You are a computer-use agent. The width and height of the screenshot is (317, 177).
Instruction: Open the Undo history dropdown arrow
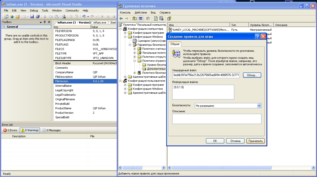[x=88, y=17]
